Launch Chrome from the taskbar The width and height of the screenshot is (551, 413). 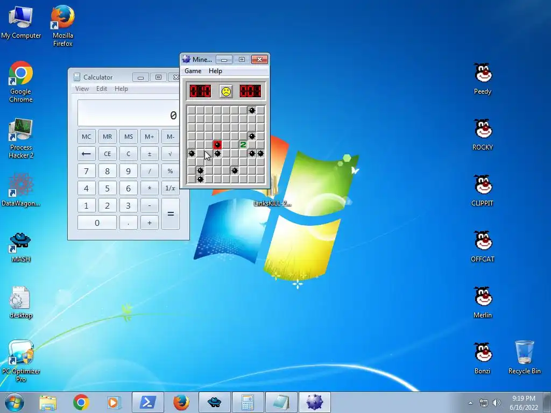81,402
